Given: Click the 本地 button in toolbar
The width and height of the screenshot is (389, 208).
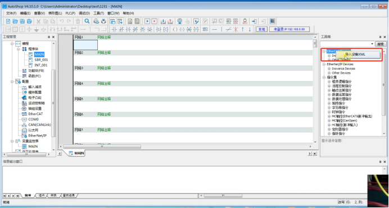Looking at the screenshot, I should [262, 30].
